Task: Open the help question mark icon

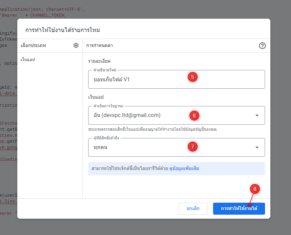Action: pos(262,46)
